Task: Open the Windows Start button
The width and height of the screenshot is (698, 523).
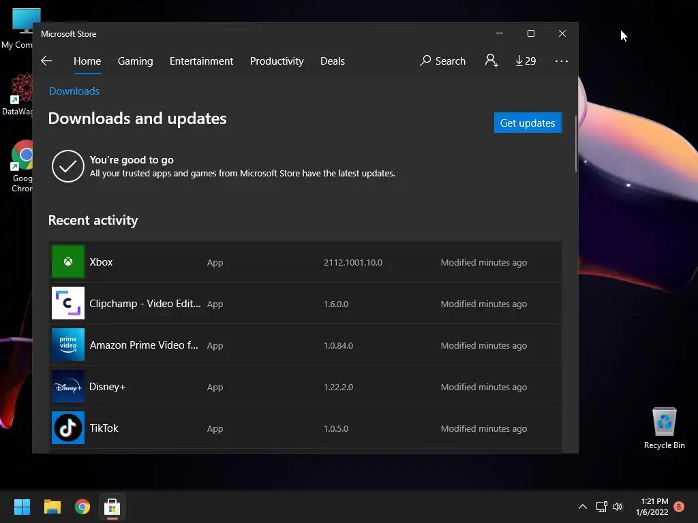Action: (x=22, y=507)
